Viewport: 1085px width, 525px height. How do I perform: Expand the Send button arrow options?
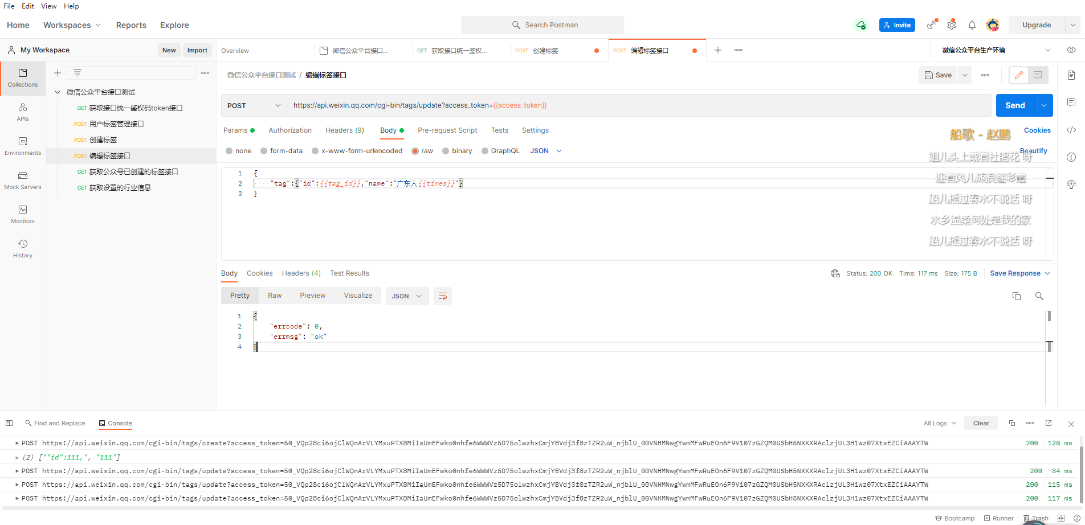[x=1043, y=105]
